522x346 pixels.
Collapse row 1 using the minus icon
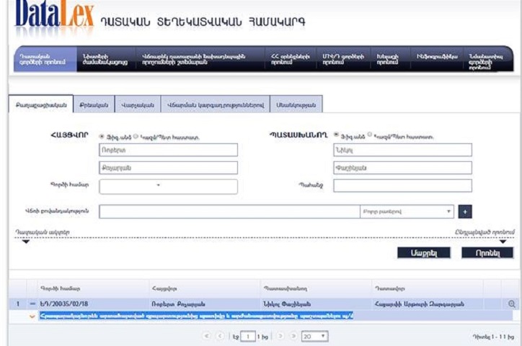[32, 304]
